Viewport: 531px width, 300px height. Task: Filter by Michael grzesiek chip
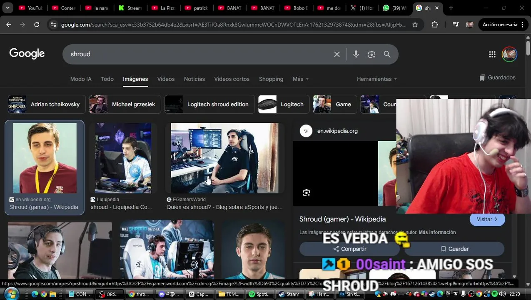coord(125,104)
